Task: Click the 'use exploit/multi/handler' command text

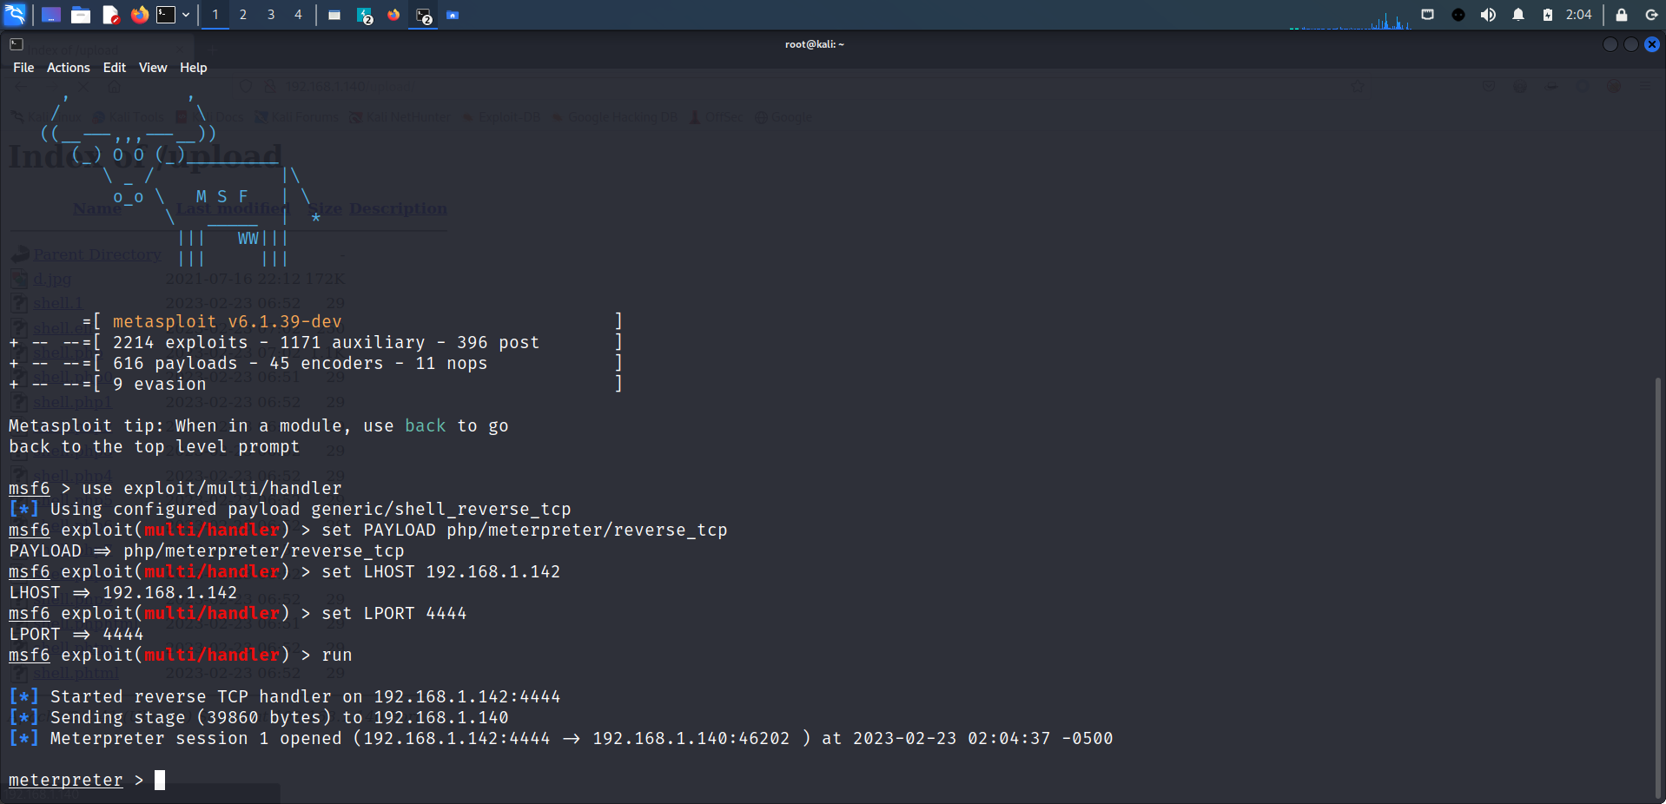Action: click(x=212, y=488)
